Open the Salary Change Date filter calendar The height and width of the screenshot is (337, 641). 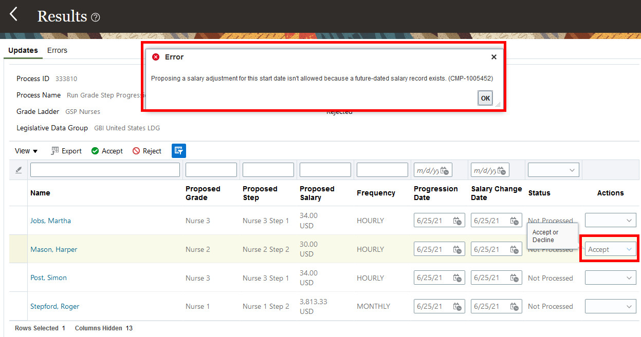point(502,170)
